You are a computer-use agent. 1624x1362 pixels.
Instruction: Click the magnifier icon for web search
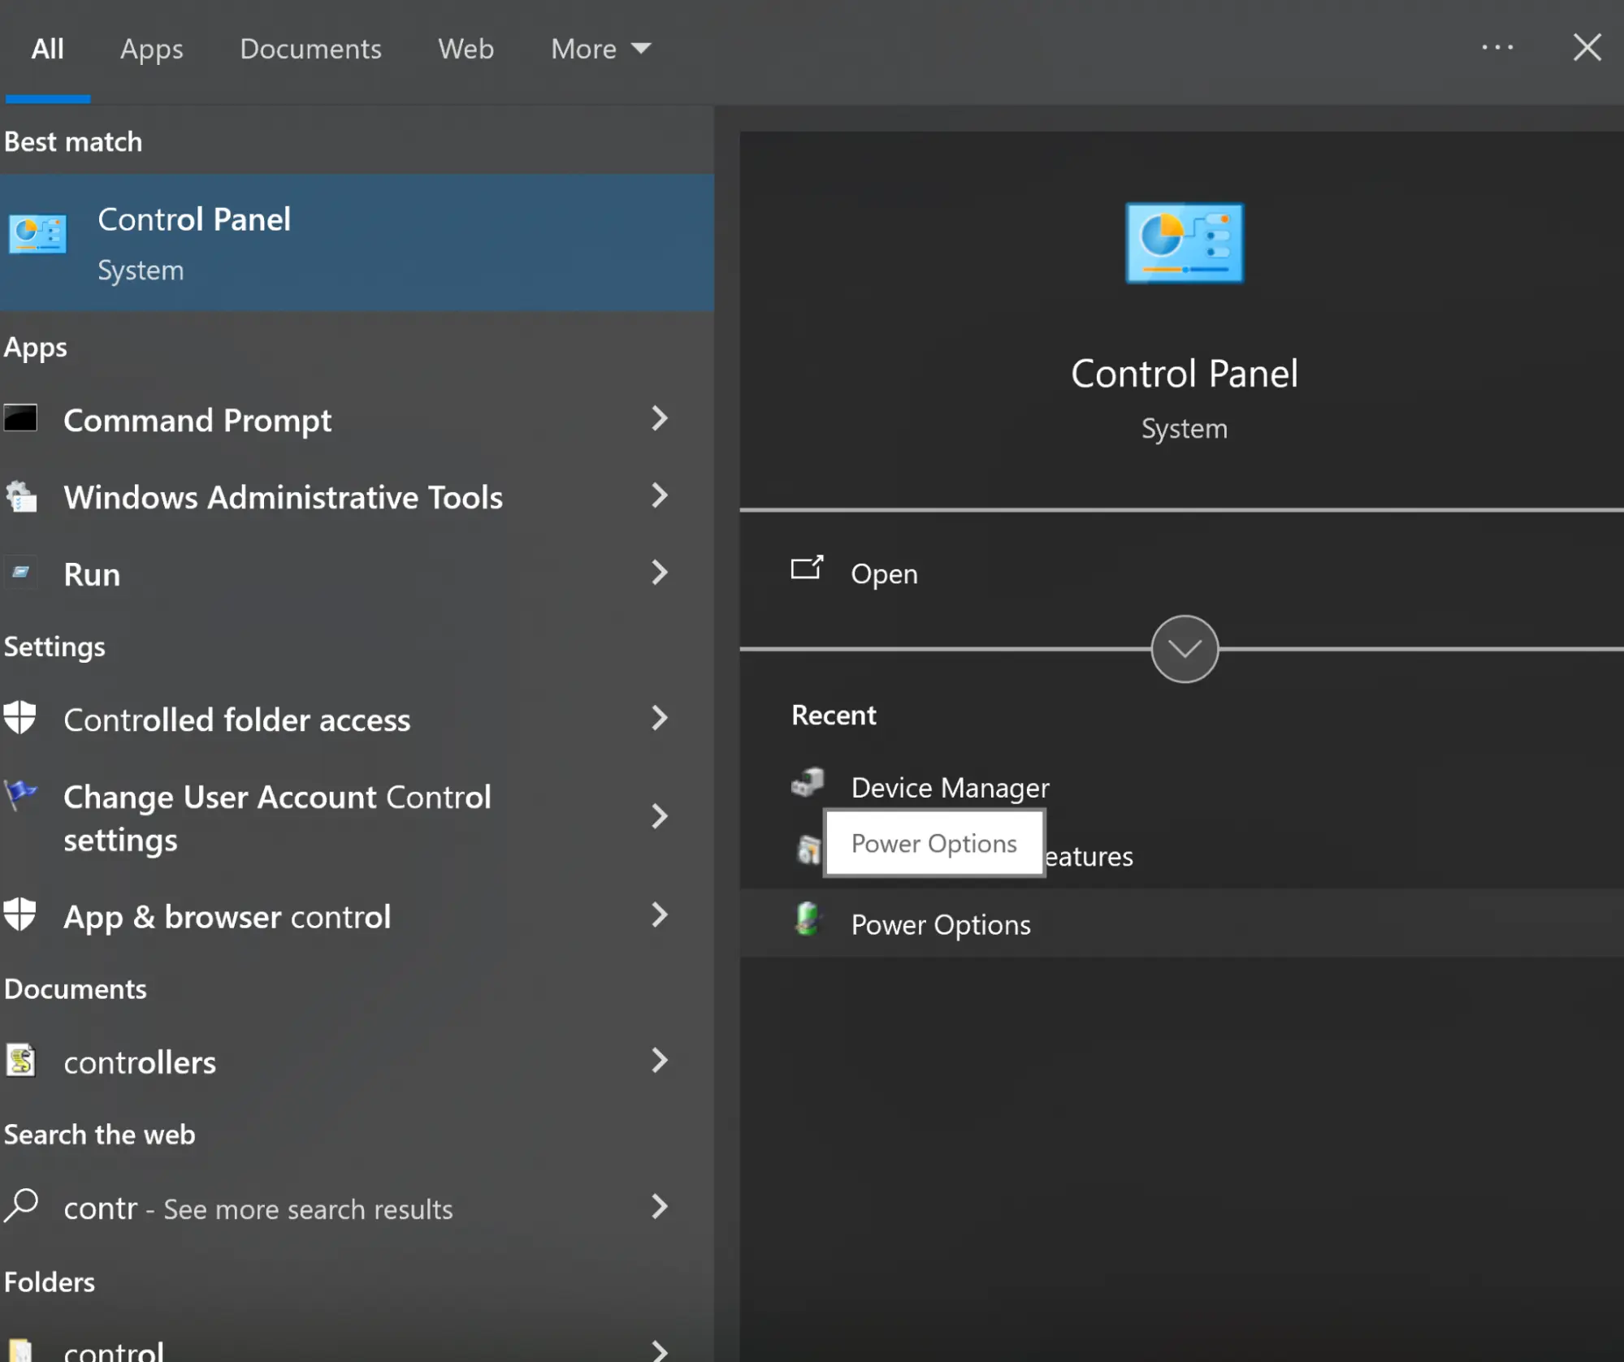pos(20,1205)
